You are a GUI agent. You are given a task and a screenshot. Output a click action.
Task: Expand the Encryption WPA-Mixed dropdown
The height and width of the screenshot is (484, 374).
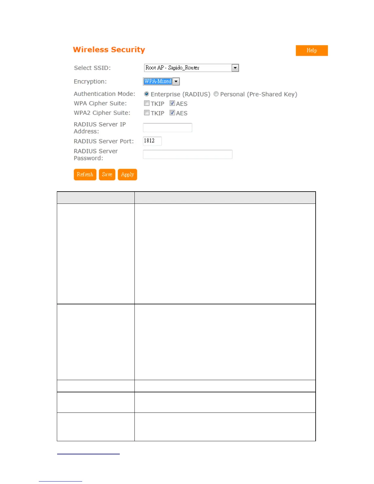(x=161, y=81)
